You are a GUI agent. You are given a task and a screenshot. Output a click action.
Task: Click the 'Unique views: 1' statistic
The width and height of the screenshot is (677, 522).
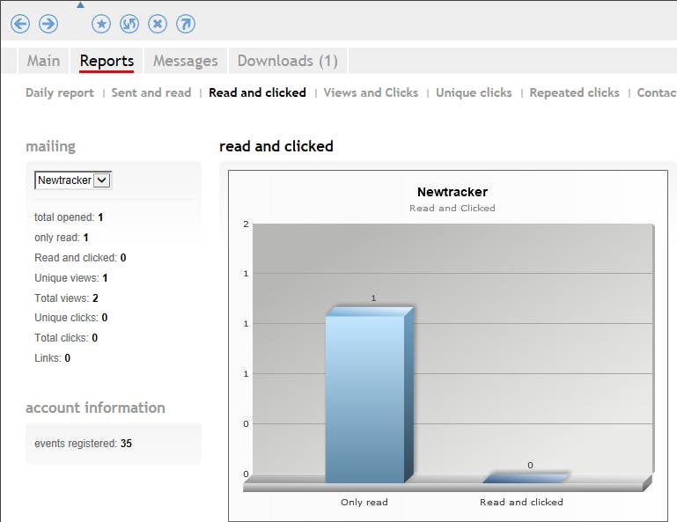pyautogui.click(x=70, y=278)
